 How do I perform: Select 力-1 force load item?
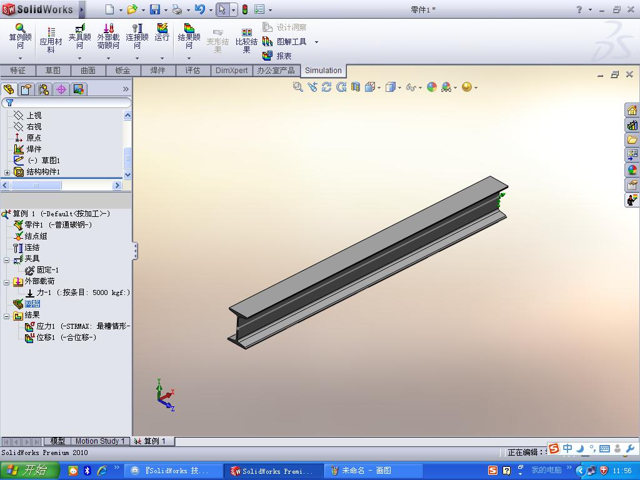point(77,292)
